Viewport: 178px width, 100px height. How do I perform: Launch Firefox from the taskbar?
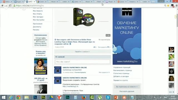[x=84, y=97]
